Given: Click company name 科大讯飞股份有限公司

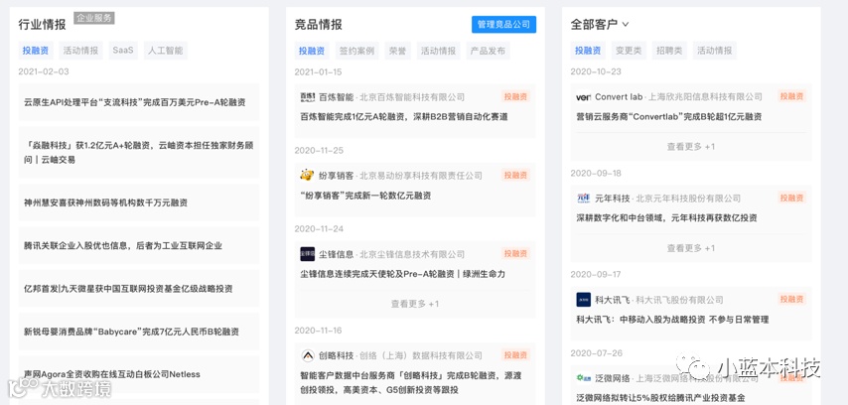Looking at the screenshot, I should tap(679, 300).
